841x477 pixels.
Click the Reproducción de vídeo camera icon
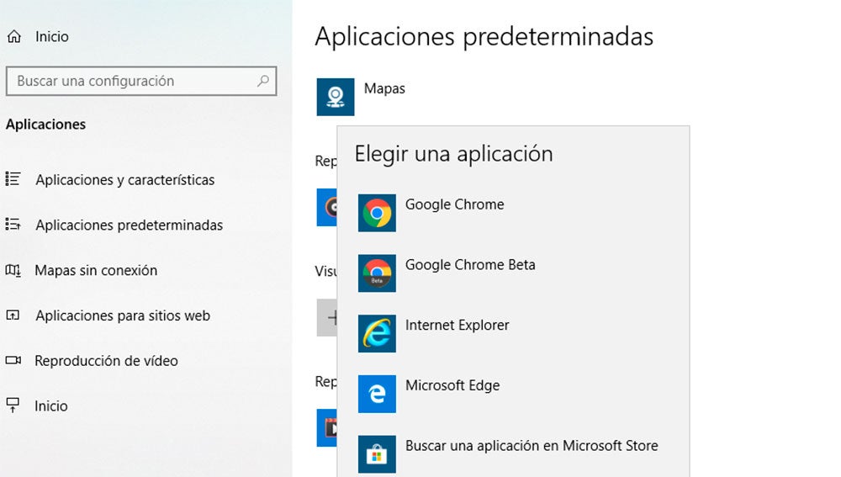click(x=13, y=360)
